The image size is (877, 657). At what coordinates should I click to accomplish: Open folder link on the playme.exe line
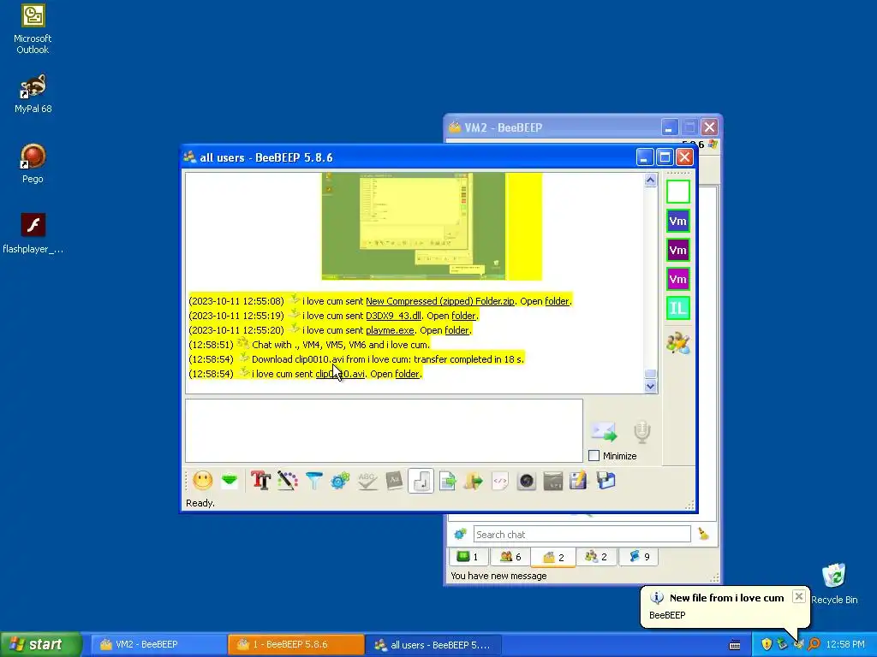click(x=457, y=330)
